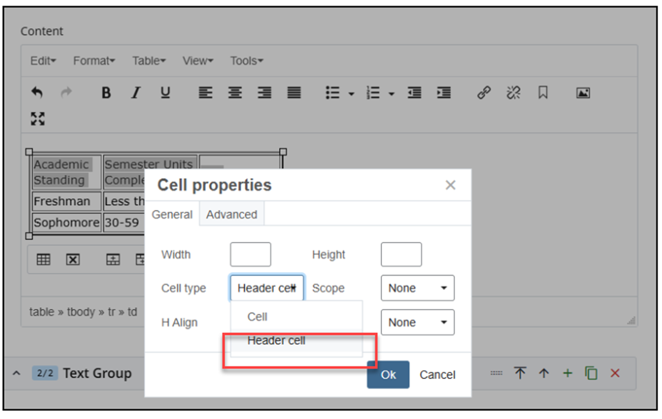The image size is (662, 419).
Task: Apply Italic formatting from the toolbar
Action: (136, 93)
